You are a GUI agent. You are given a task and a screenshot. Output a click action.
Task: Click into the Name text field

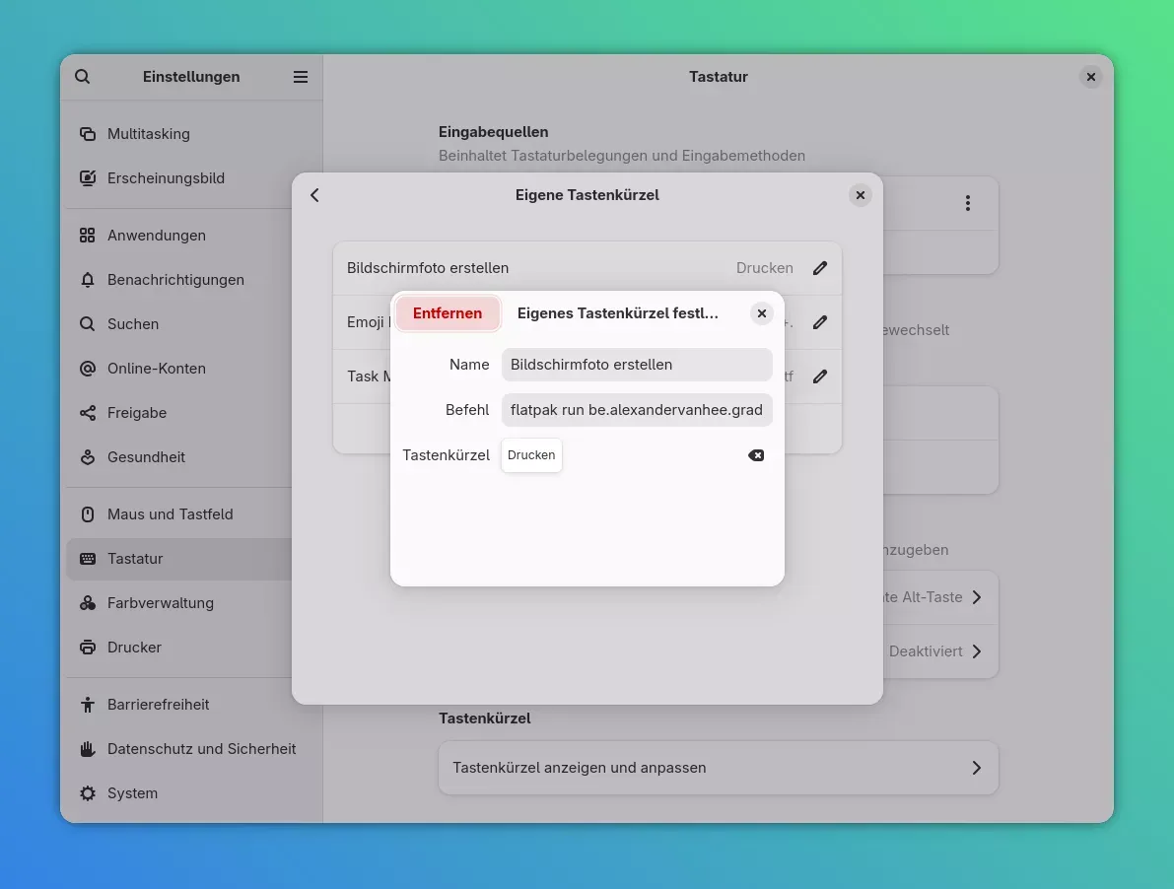click(636, 365)
